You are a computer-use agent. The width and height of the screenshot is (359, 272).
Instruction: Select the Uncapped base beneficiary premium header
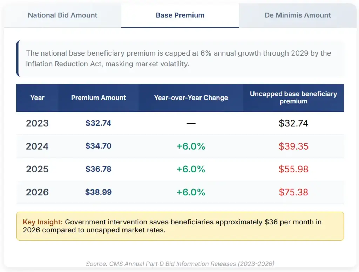293,98
